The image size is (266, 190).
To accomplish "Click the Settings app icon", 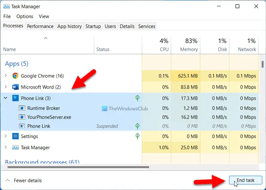I will click(16, 136).
